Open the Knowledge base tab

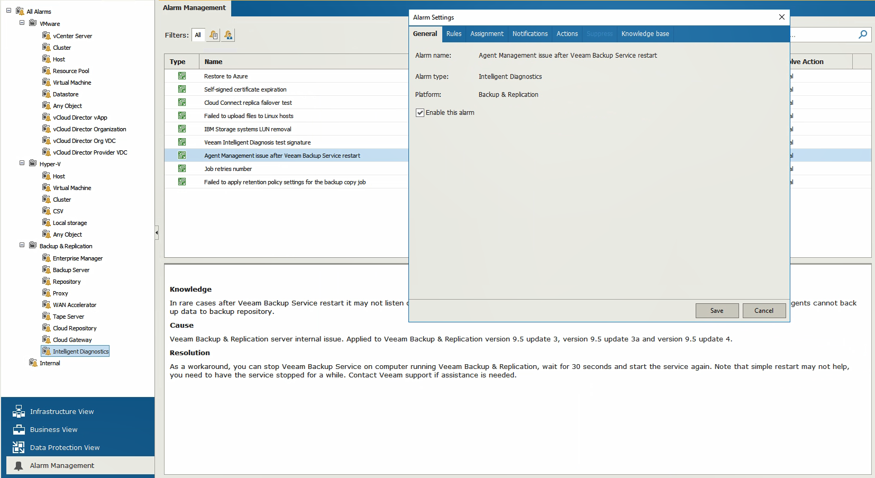pos(645,34)
